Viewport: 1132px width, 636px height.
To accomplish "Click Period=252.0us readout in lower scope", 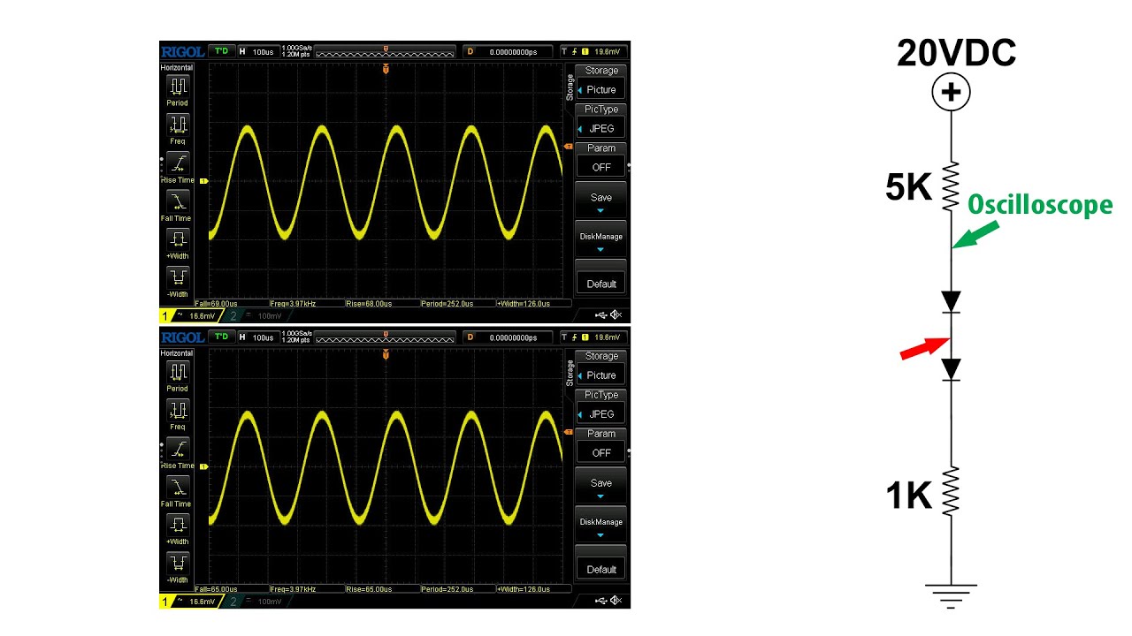I will click(x=447, y=588).
